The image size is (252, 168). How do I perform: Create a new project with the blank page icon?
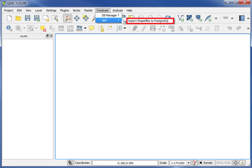(x=9, y=18)
